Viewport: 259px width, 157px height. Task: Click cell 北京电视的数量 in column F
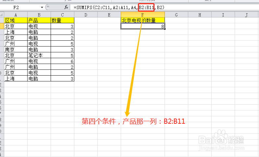click(143, 20)
